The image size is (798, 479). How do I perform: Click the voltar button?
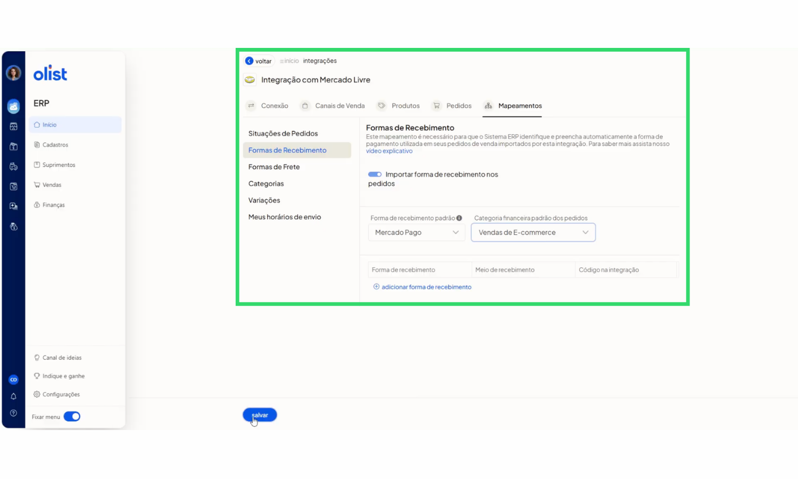tap(259, 61)
